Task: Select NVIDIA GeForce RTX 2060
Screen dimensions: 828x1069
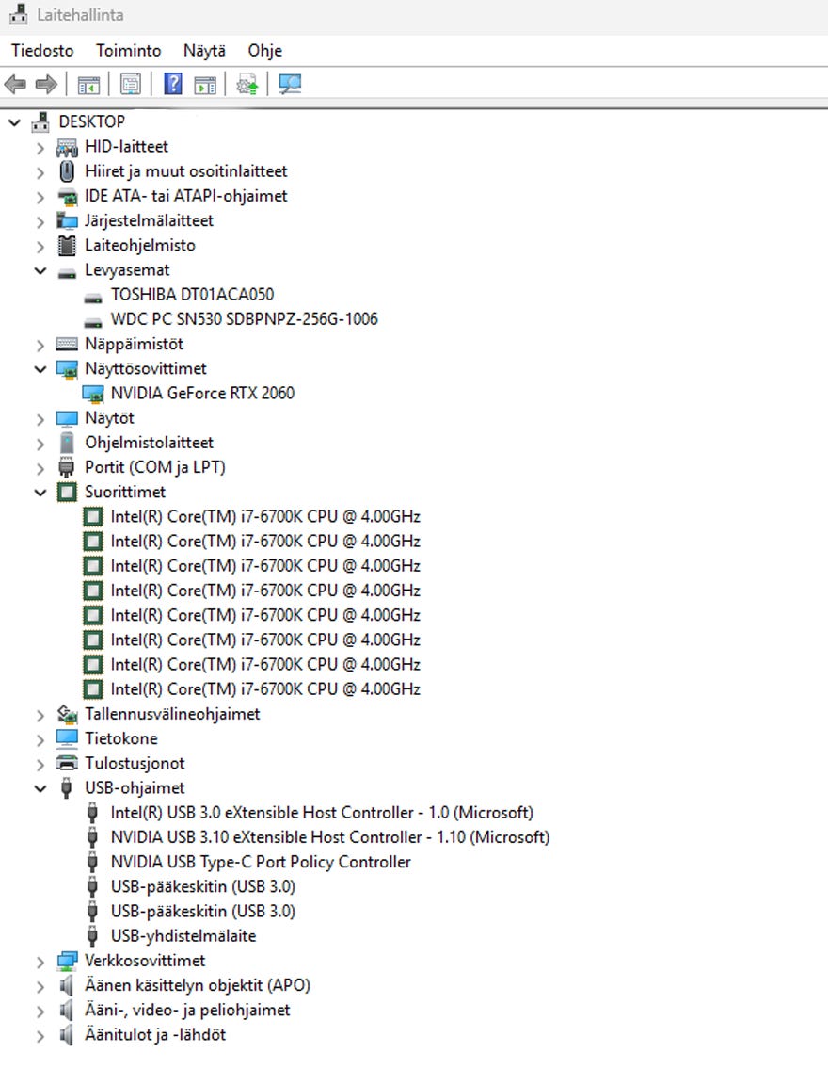Action: coord(202,394)
